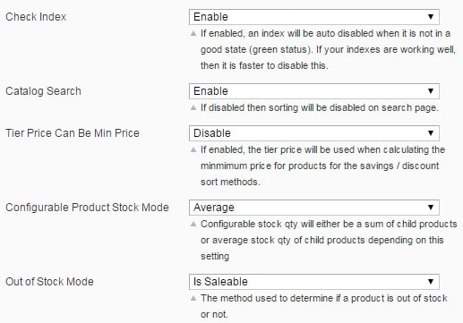Open the Check Index dropdown
This screenshot has width=463, height=323.
314,17
